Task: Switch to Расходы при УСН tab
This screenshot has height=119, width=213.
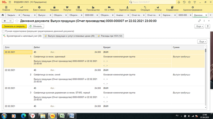Action: tap(110, 36)
